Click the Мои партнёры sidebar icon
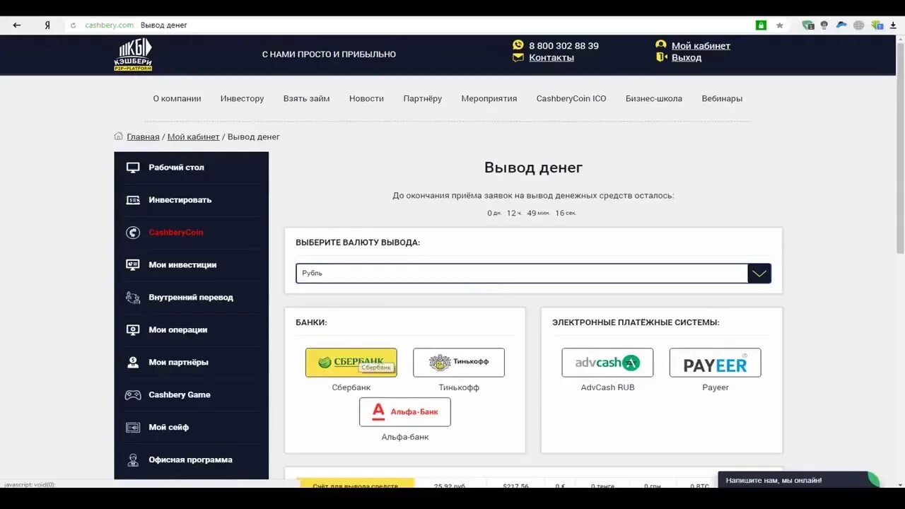 click(x=133, y=362)
